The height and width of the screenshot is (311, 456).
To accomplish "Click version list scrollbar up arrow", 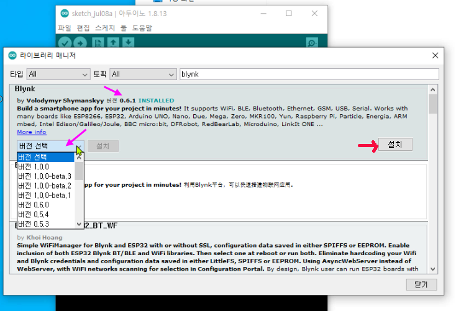I will tap(79, 157).
